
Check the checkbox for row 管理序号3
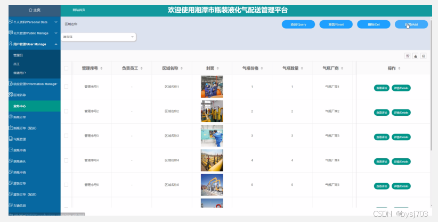click(x=66, y=135)
